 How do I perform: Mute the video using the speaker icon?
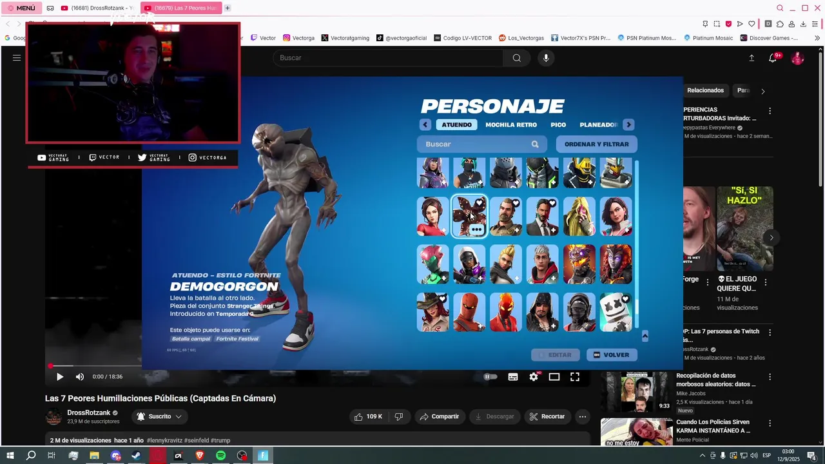(80, 377)
